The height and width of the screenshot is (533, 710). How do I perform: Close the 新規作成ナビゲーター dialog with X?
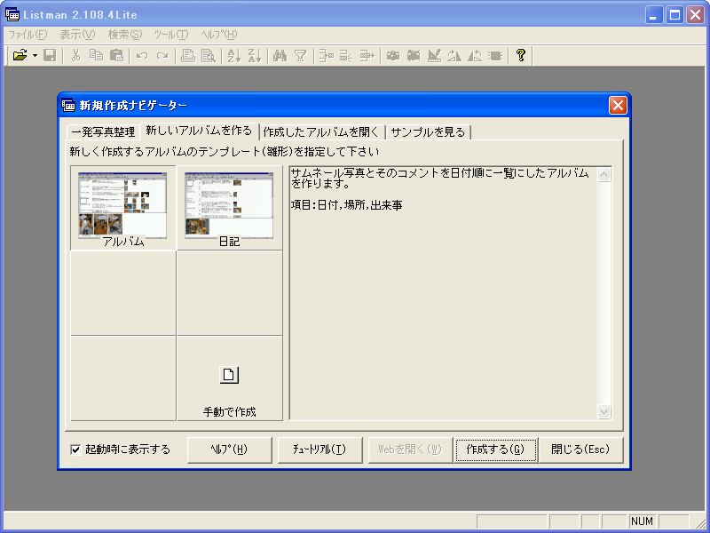click(618, 106)
